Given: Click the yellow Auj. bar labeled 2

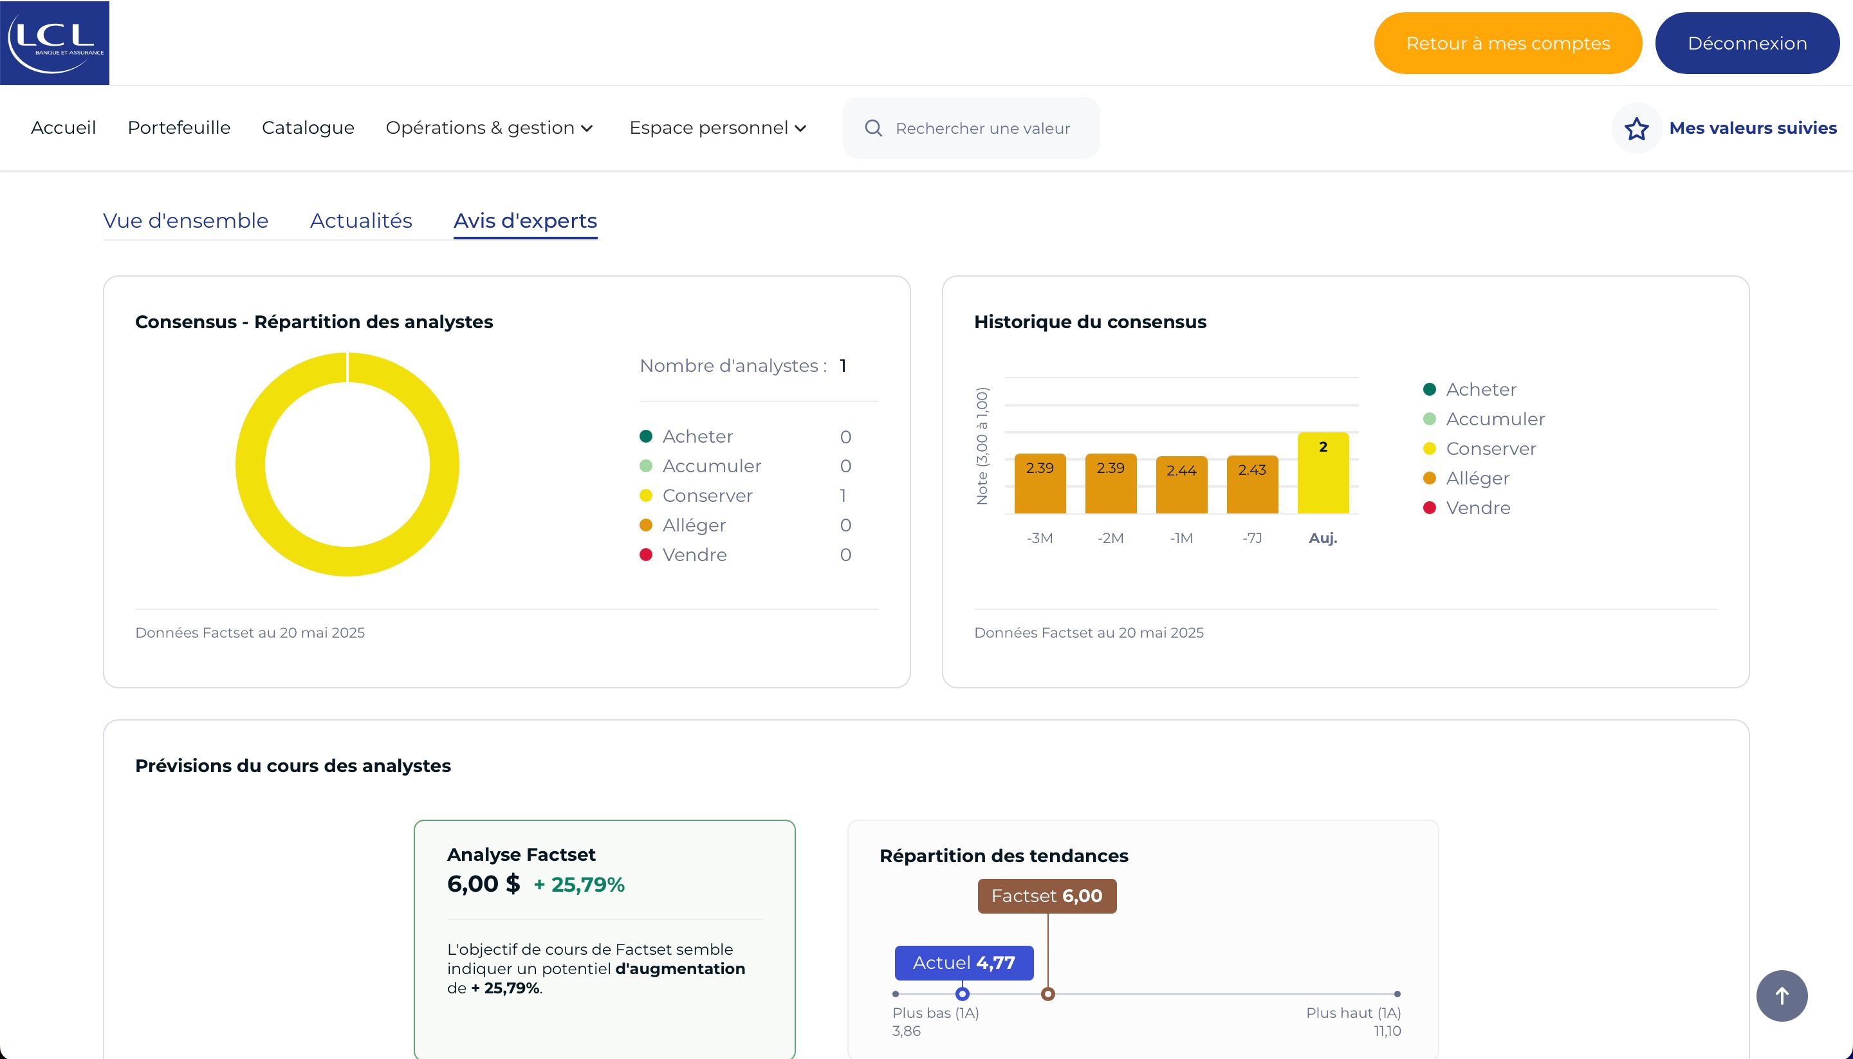Looking at the screenshot, I should tap(1323, 473).
